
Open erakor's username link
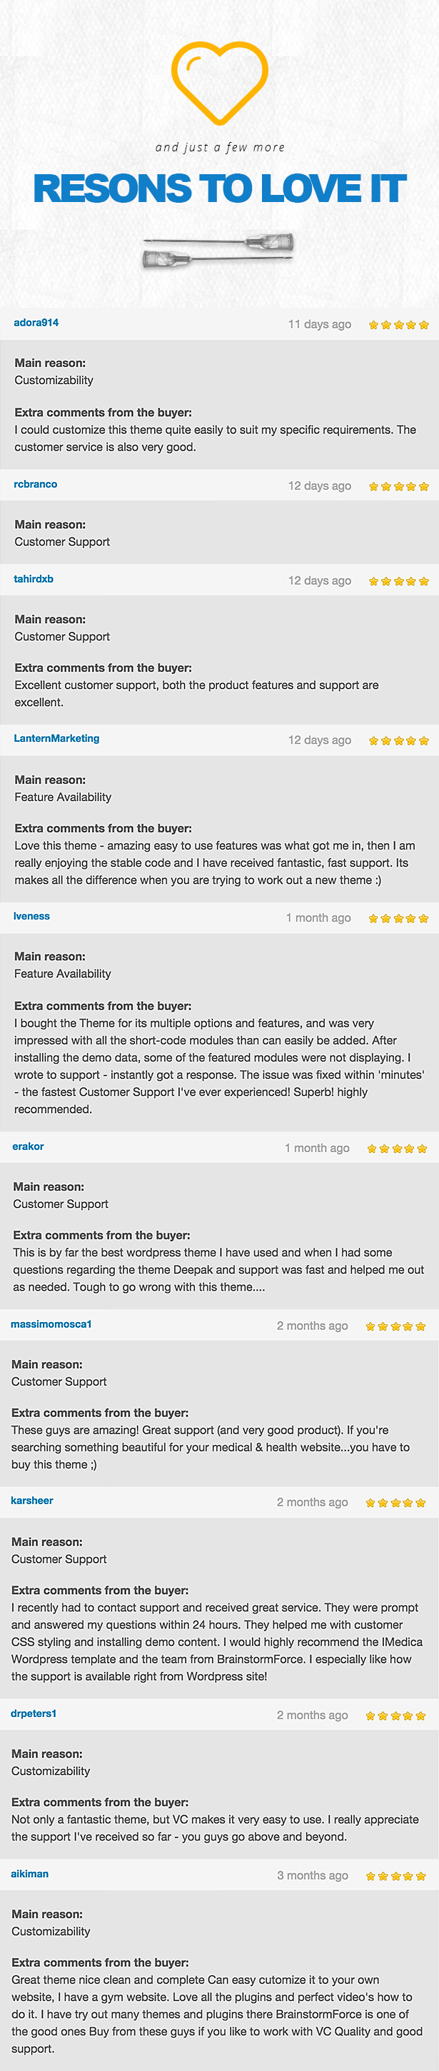[28, 1146]
